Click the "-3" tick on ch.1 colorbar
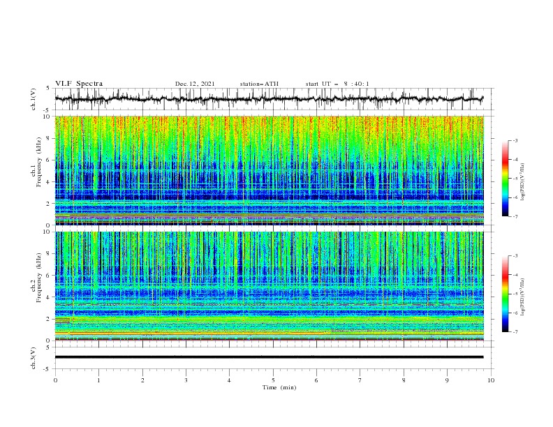Screen dimensions: 553x427 (515, 140)
